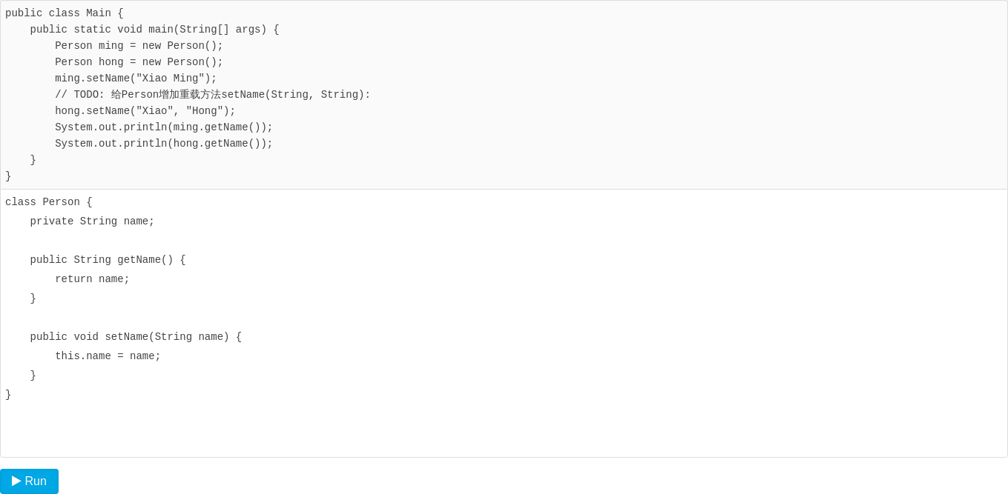Place cursor on 'return name;' line
Image resolution: width=1008 pixels, height=494 pixels.
coord(92,279)
